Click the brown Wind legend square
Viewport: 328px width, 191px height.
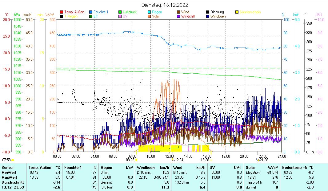click(x=179, y=12)
